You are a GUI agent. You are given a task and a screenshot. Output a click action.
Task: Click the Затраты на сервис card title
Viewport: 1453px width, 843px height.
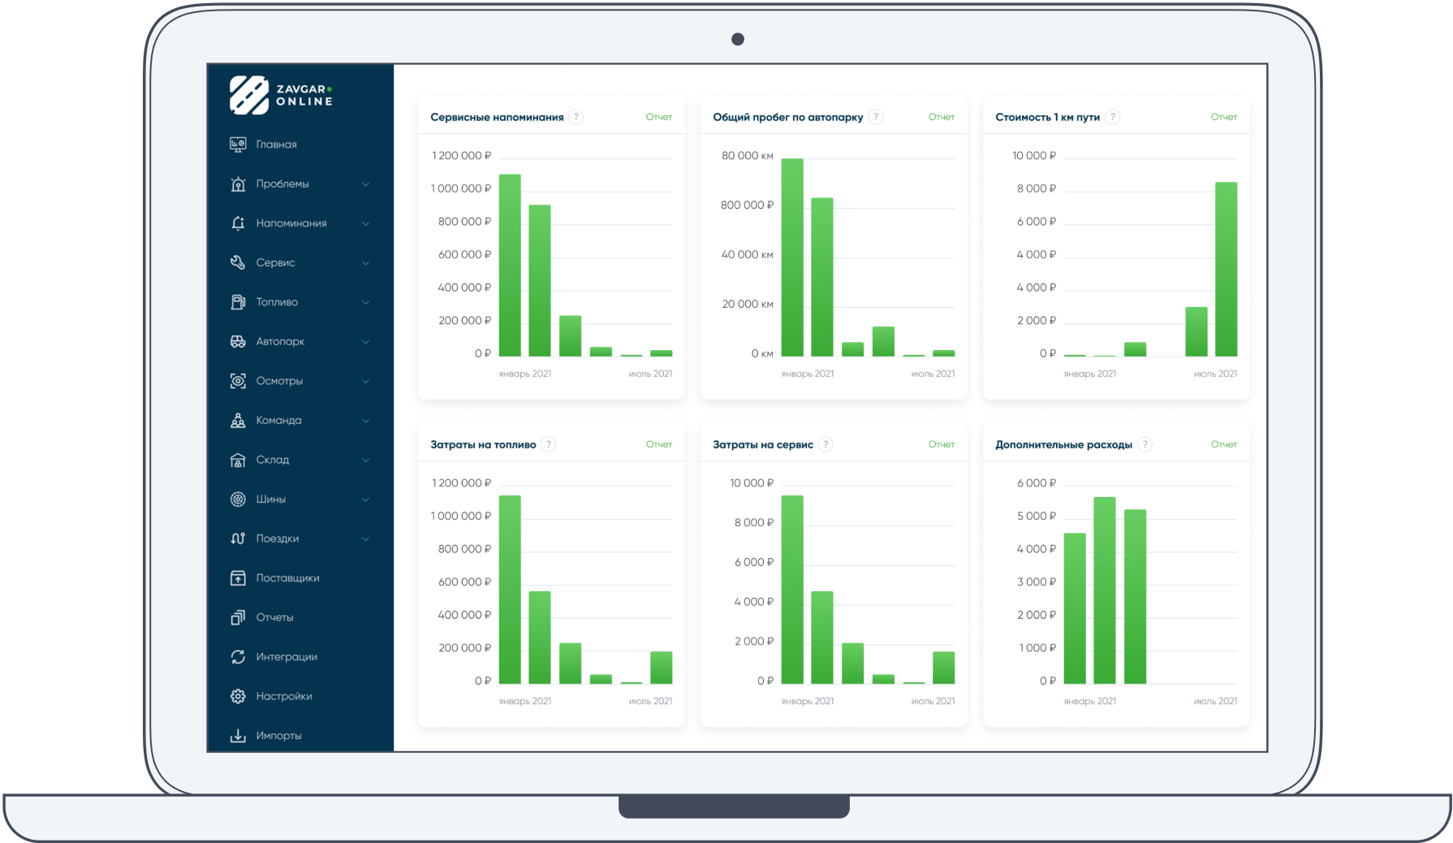(763, 444)
